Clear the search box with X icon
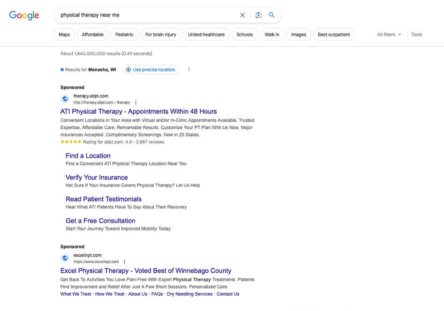 click(x=242, y=15)
